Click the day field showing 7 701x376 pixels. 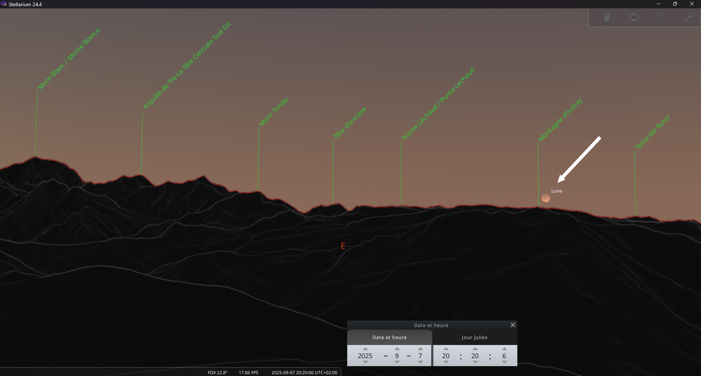pyautogui.click(x=420, y=356)
